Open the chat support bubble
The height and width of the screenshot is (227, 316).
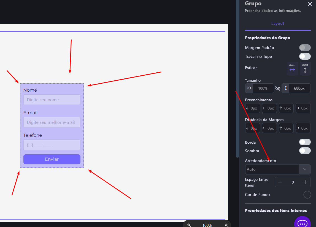[x=302, y=223]
